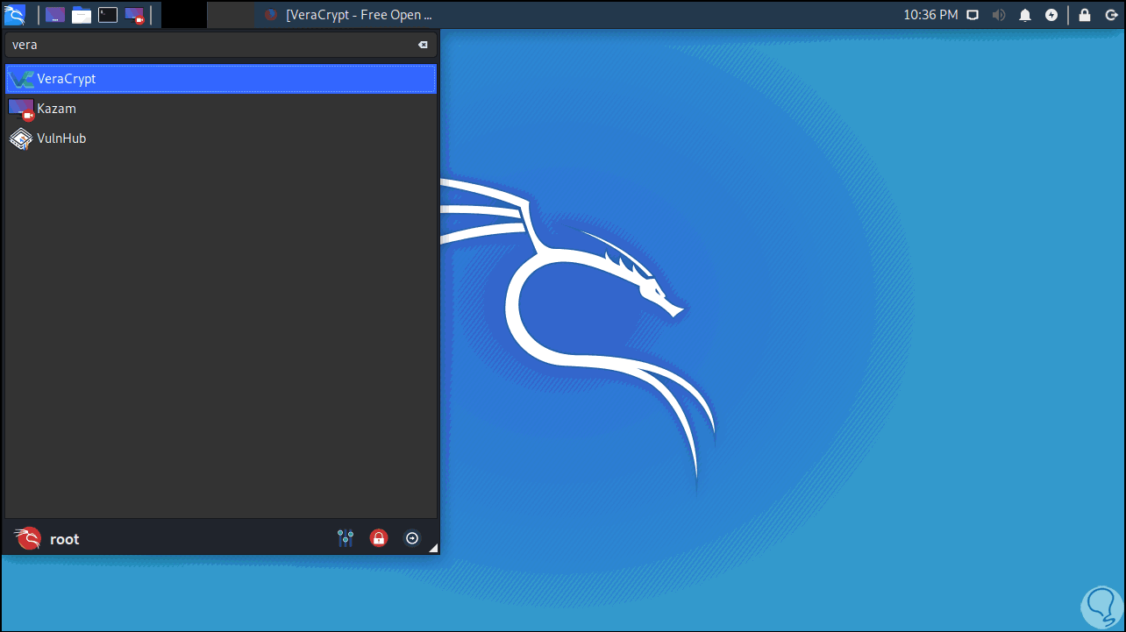Click the search field containing 'vera'
The height and width of the screenshot is (632, 1126).
click(221, 45)
